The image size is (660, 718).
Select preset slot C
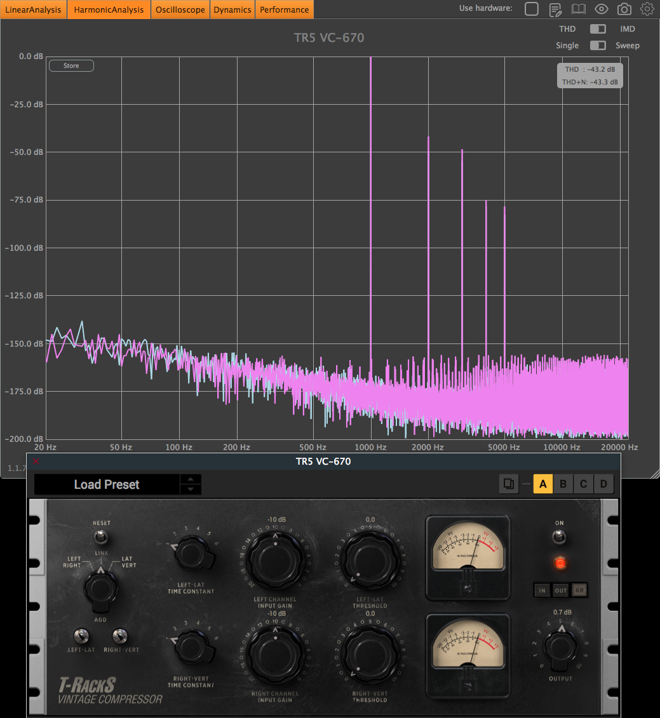[x=584, y=484]
